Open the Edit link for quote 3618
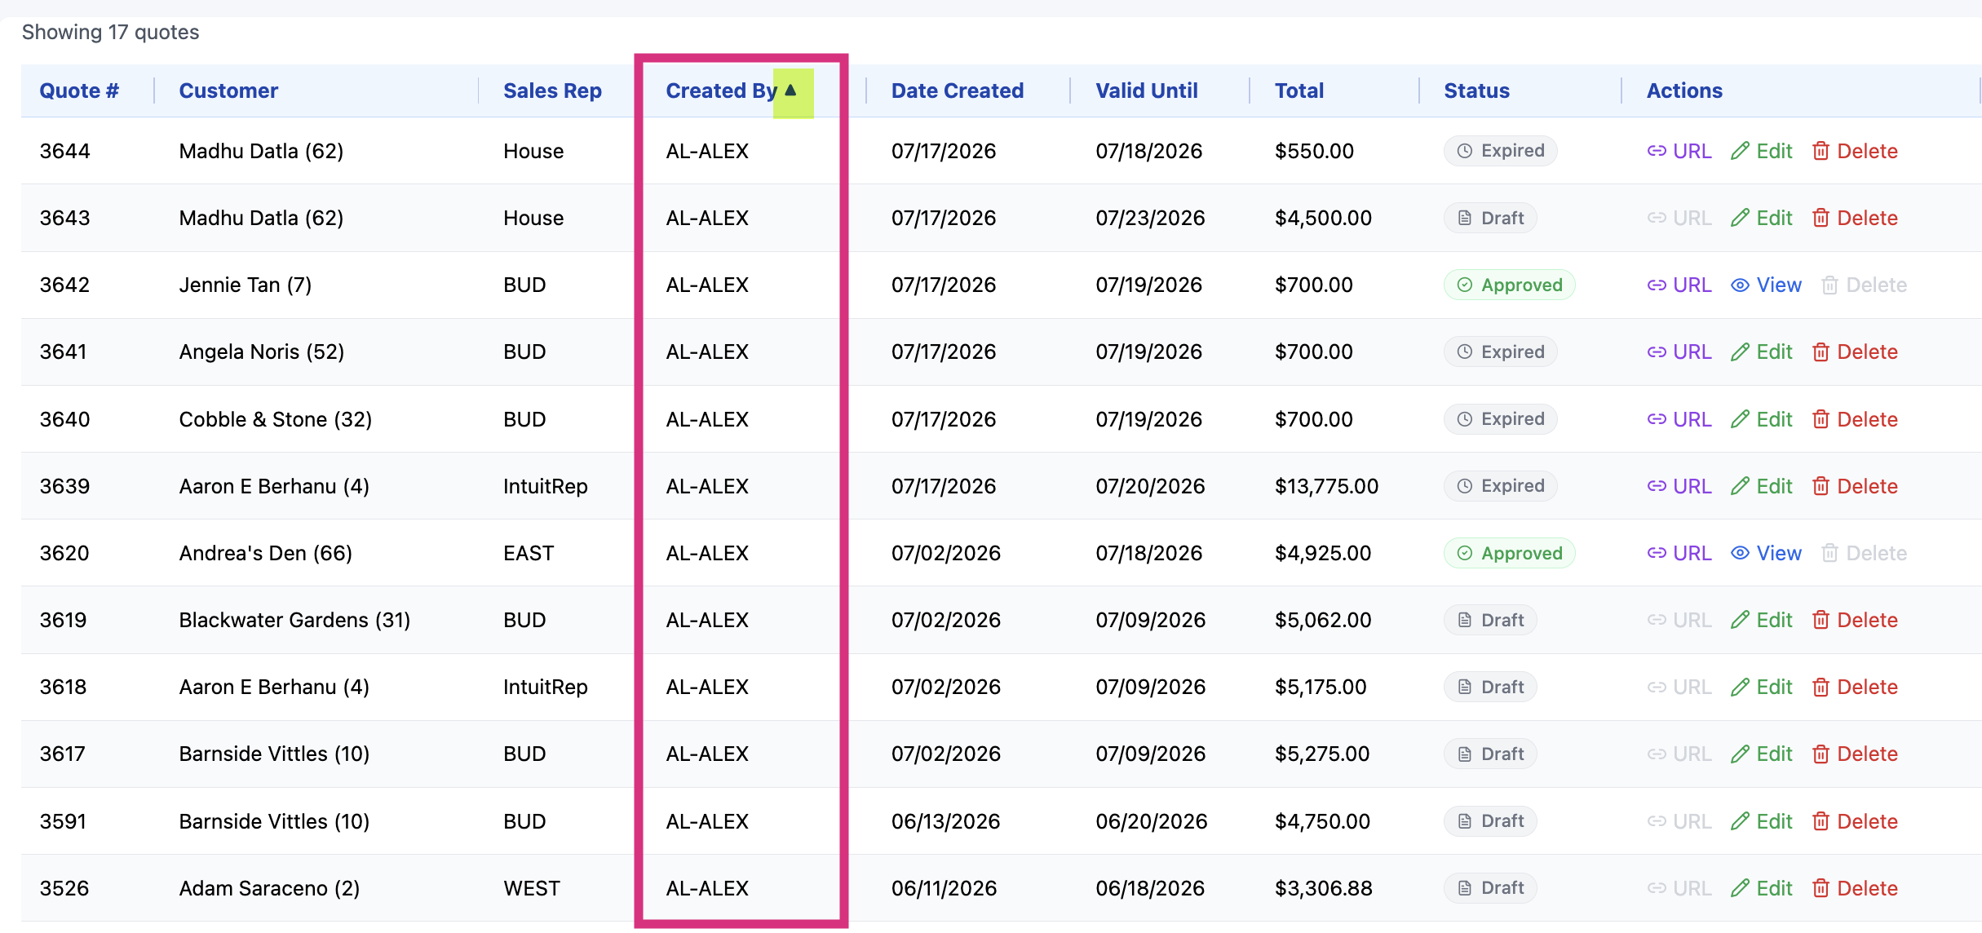Image resolution: width=1982 pixels, height=933 pixels. click(1761, 688)
